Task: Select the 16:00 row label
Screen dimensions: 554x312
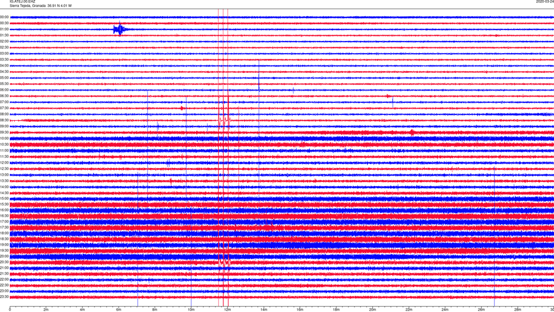Action: pyautogui.click(x=5, y=210)
